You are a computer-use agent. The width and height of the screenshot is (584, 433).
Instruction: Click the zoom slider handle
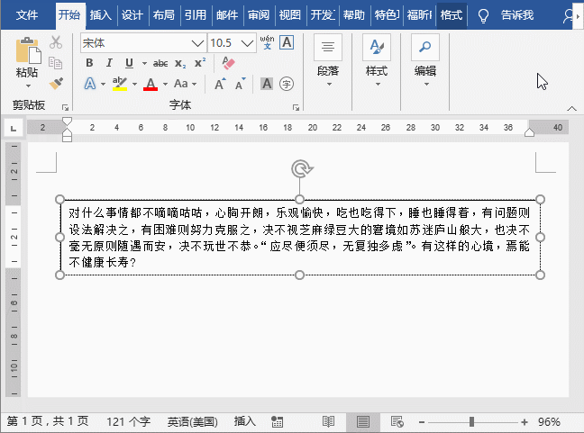471,422
